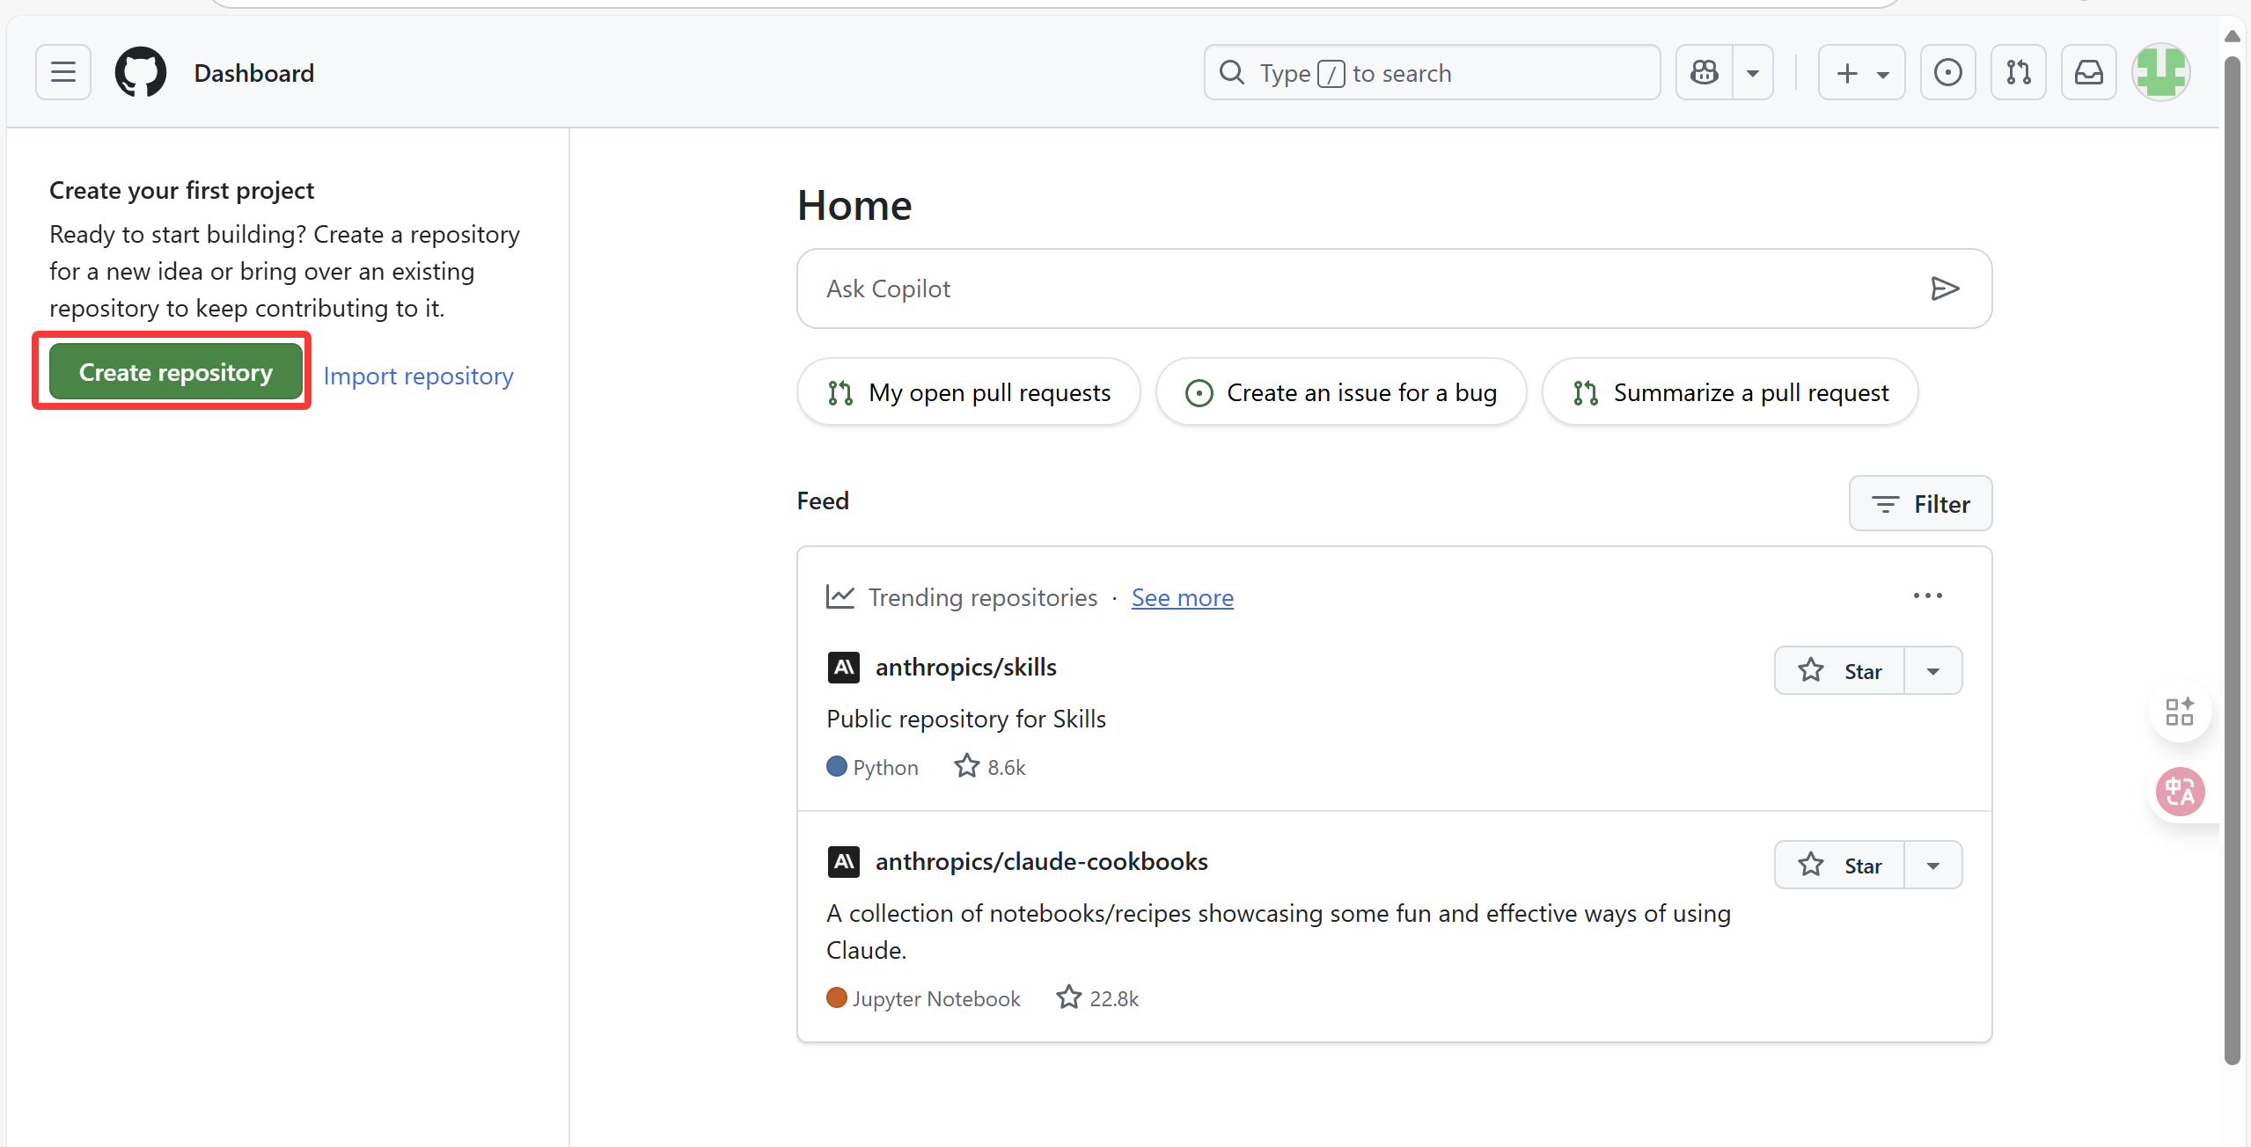Send the Ask Copilot prompt arrow
The width and height of the screenshot is (2251, 1147).
pos(1944,289)
